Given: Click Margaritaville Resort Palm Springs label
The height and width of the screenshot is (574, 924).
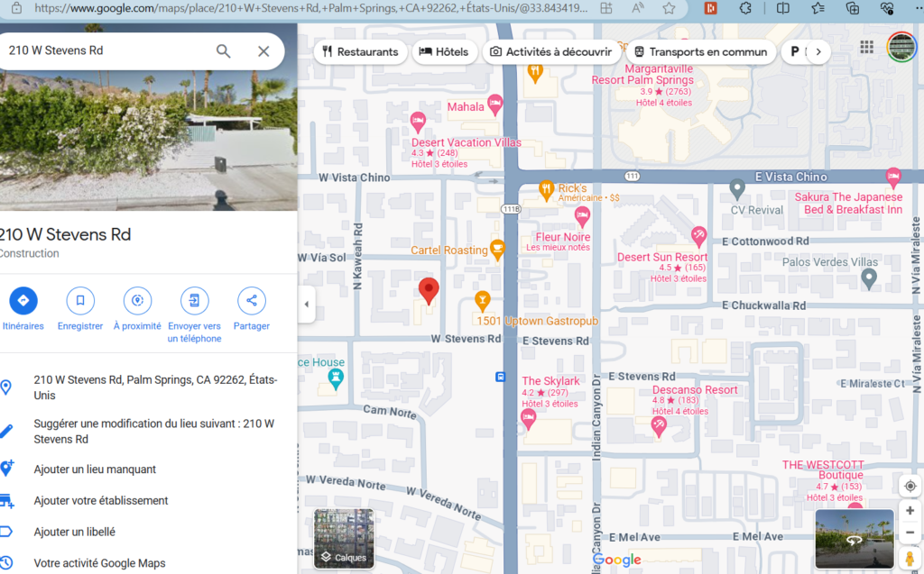Looking at the screenshot, I should 642,74.
